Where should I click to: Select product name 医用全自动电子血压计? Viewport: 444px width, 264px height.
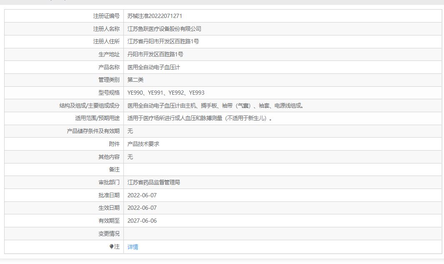click(154, 68)
